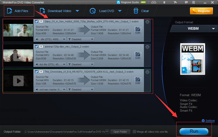Image resolution: width=218 pixels, height=137 pixels.
Task: Click the share arrow icon in title bar
Action: (x=175, y=2)
